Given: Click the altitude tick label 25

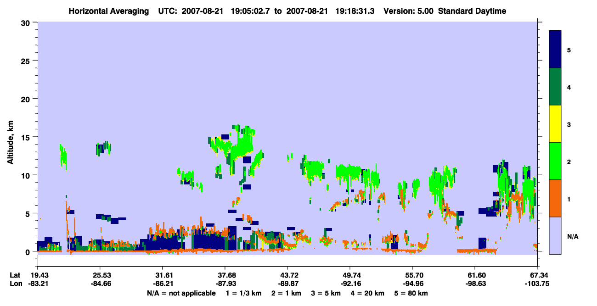Looking at the screenshot, I should pyautogui.click(x=26, y=61).
